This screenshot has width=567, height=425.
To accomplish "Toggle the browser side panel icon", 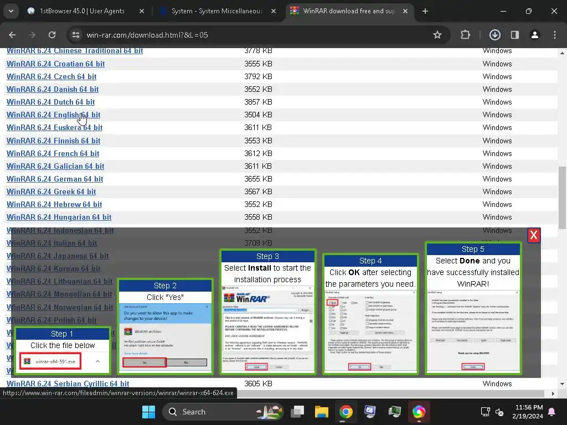I will [x=515, y=35].
